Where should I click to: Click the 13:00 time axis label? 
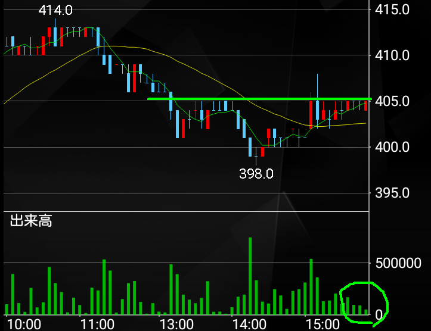[x=176, y=324]
